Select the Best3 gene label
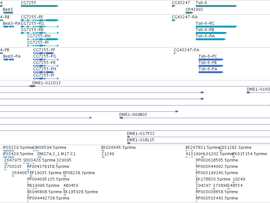This screenshot has width=270, height=203. pos(8,10)
